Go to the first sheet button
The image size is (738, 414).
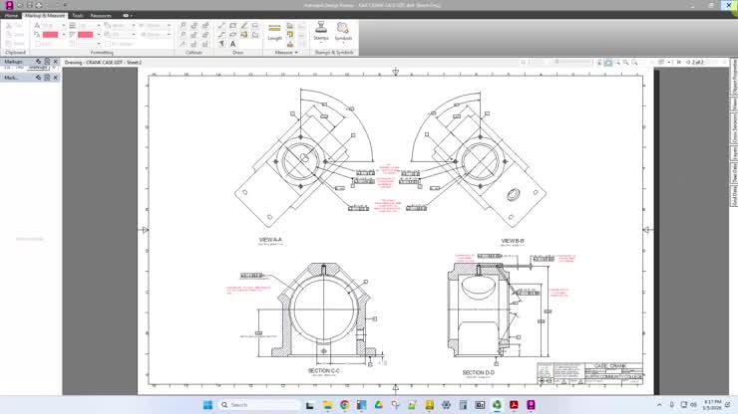point(679,62)
